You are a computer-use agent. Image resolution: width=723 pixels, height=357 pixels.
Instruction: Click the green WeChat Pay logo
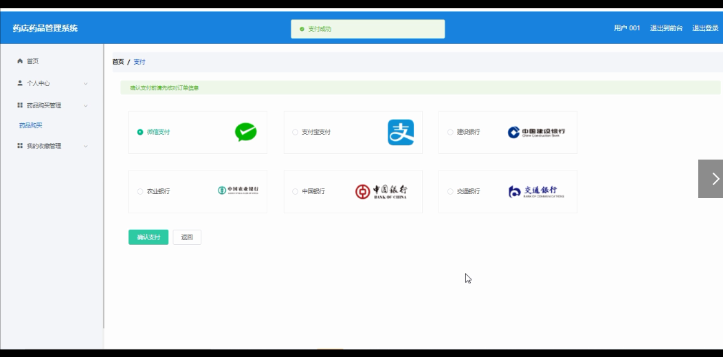[246, 132]
